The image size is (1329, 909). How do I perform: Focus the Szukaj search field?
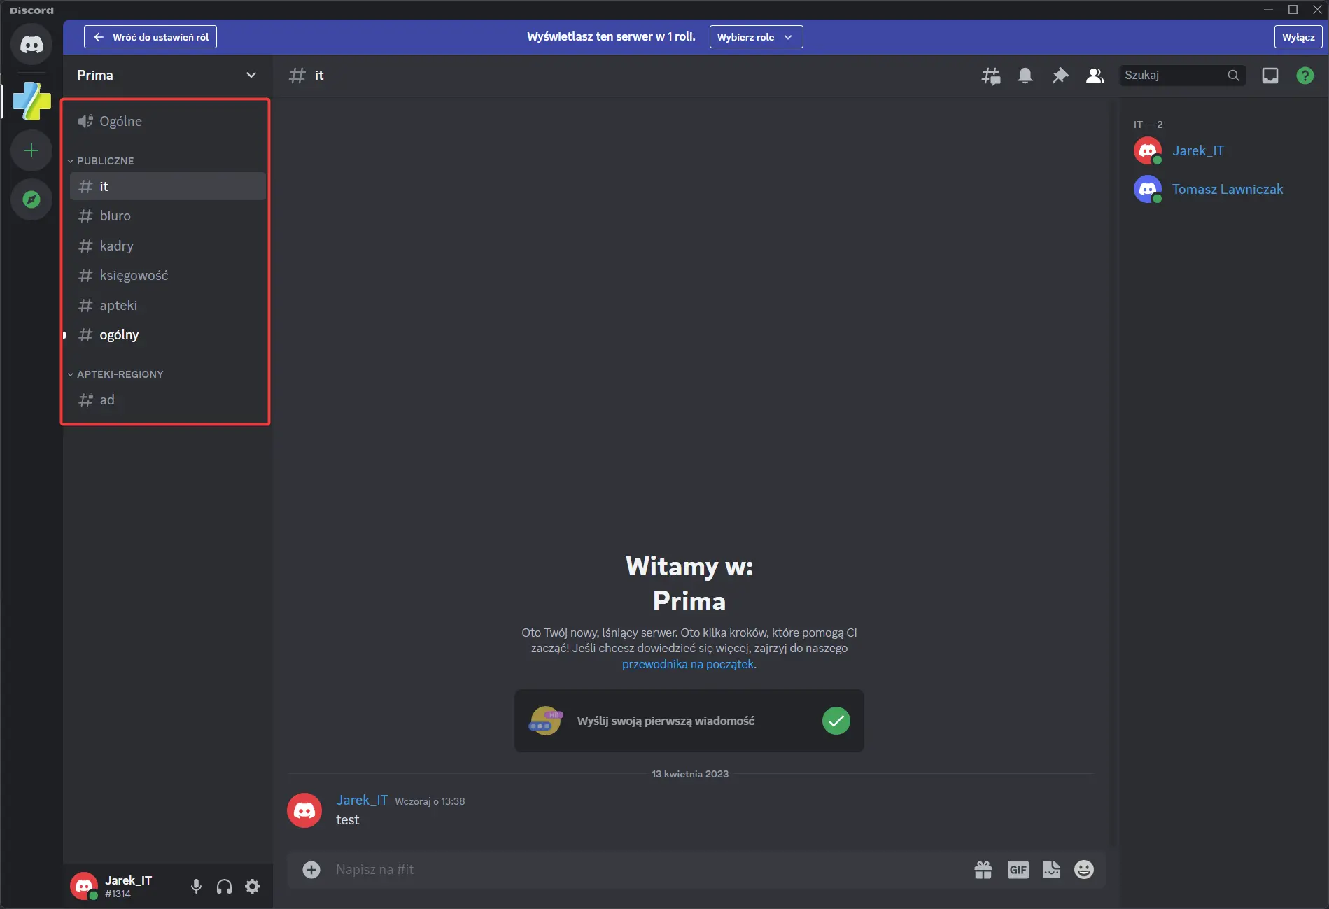[1183, 76]
